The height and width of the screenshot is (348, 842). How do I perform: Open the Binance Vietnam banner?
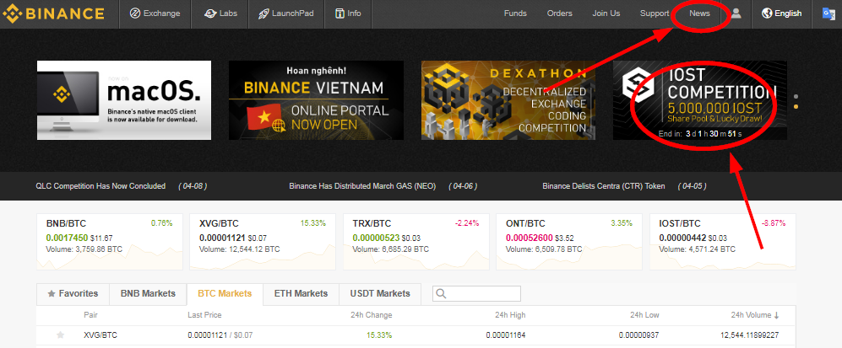tap(317, 100)
